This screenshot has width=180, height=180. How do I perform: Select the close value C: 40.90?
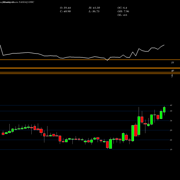(x=65, y=12)
